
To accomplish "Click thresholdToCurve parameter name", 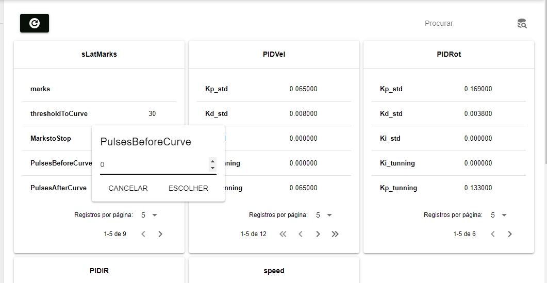I will tap(59, 114).
